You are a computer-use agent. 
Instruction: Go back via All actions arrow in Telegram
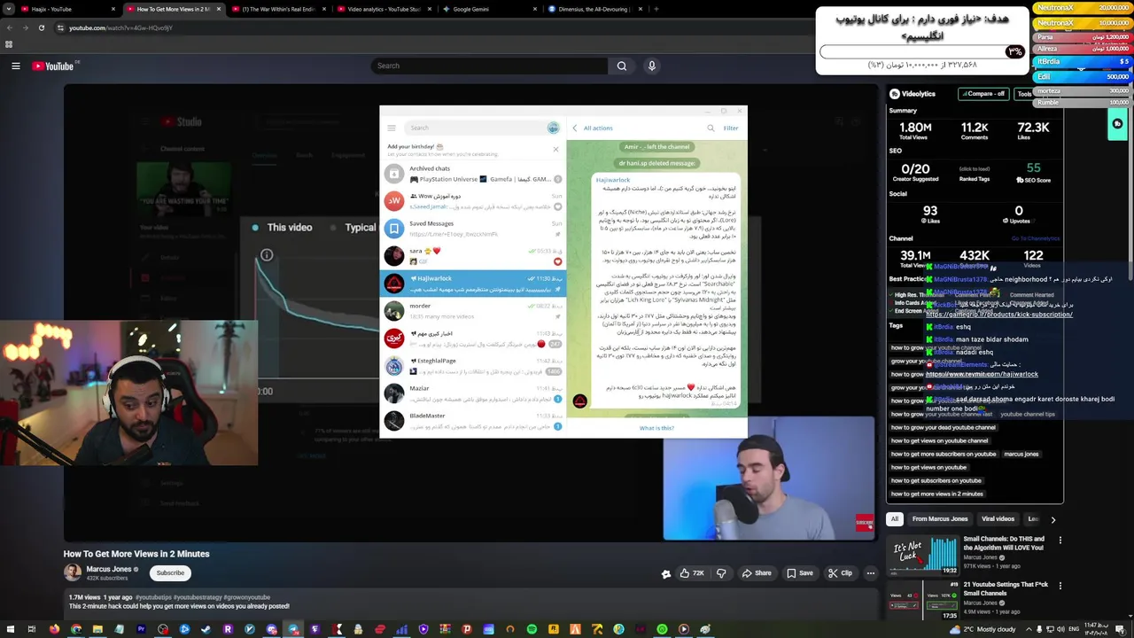coord(575,128)
